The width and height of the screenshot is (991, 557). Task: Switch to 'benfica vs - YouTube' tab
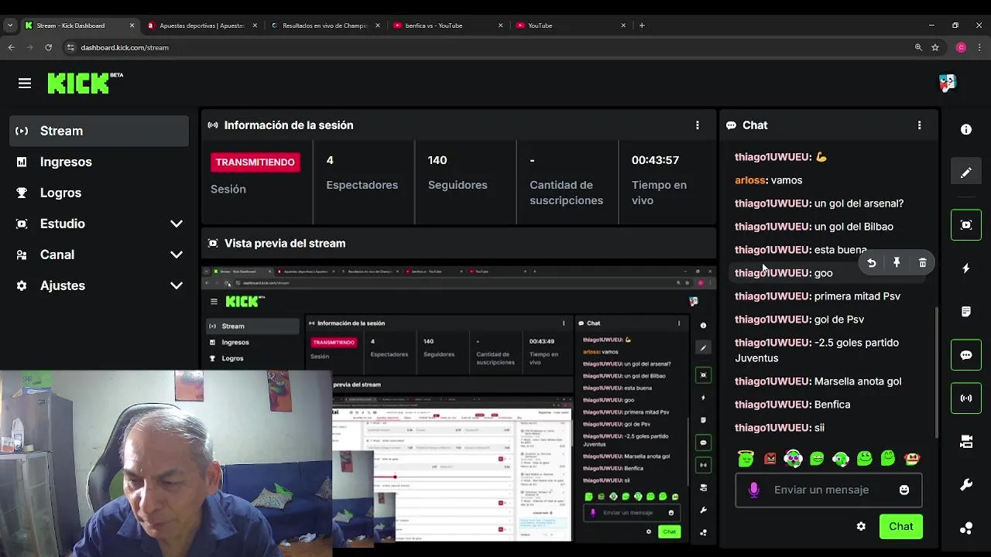pos(447,26)
